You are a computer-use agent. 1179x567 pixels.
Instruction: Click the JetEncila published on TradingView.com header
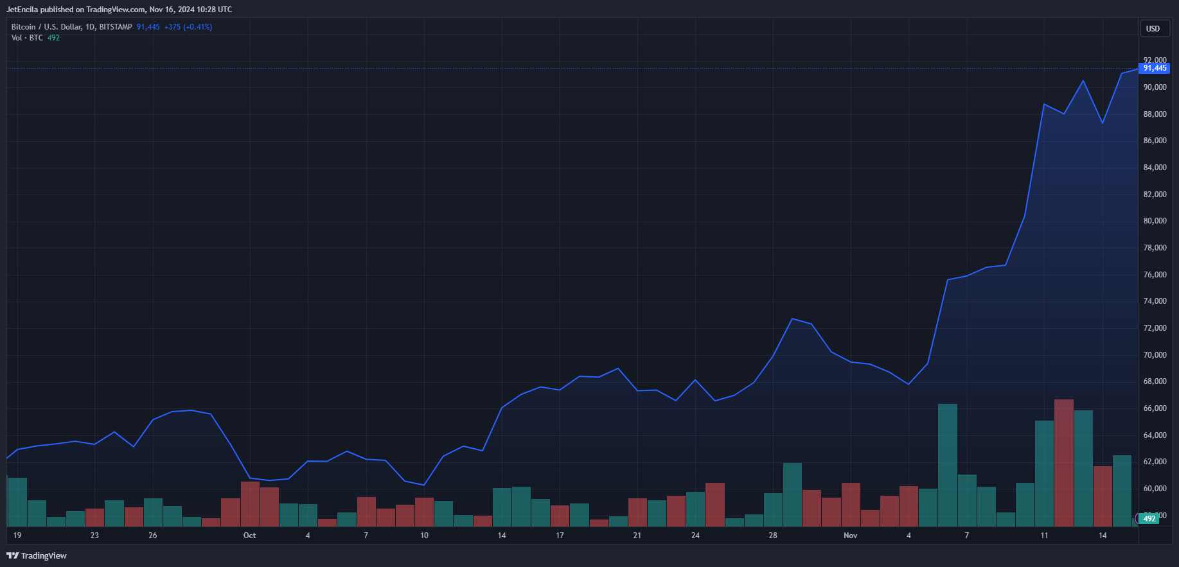[119, 10]
